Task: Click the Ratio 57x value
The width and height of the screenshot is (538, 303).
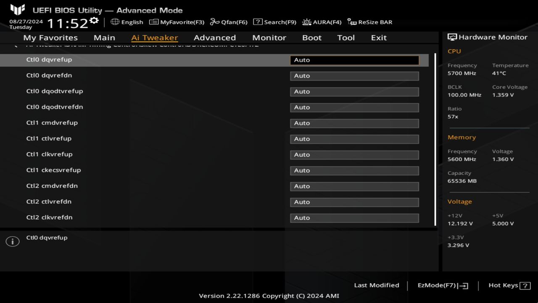Action: pos(453,117)
